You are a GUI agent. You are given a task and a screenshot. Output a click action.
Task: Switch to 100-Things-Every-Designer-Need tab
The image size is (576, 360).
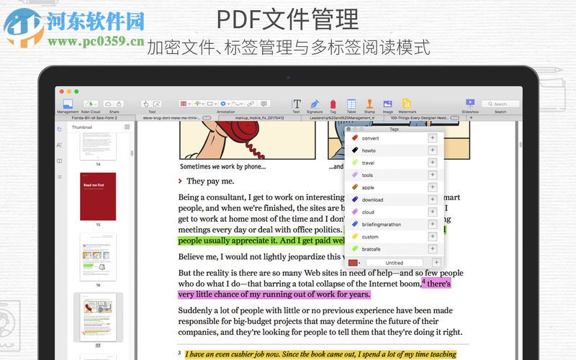[424, 118]
